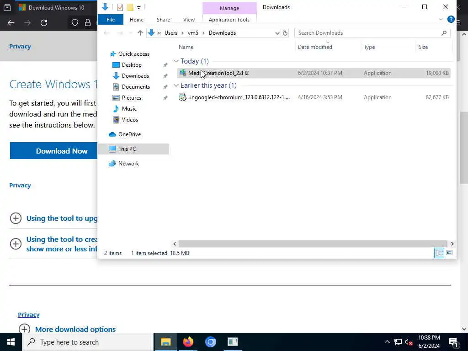Click horizontal scrollbar right arrow
Viewport: 468px width, 351px height.
pos(452,244)
